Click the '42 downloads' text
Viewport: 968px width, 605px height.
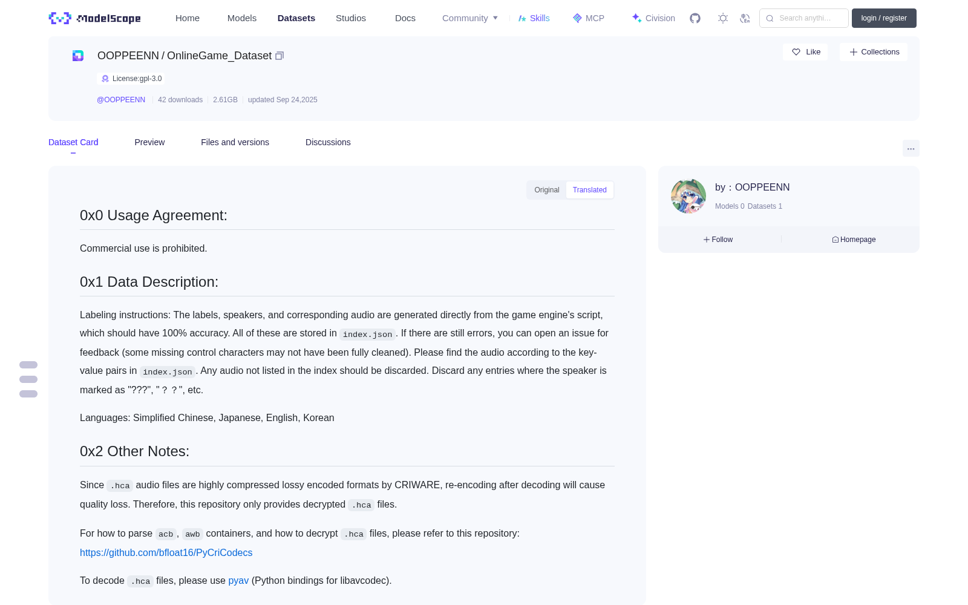coord(180,100)
